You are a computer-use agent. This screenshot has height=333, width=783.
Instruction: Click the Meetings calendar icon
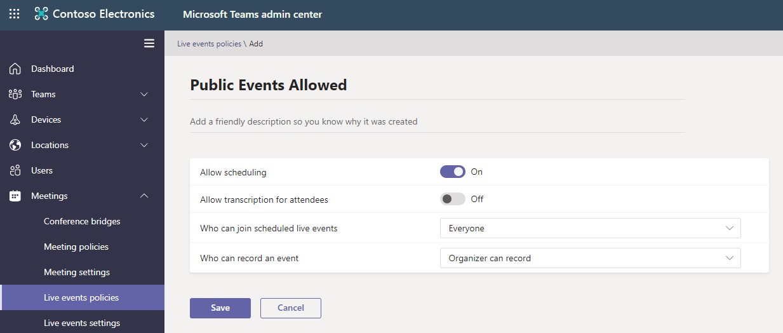(x=15, y=196)
